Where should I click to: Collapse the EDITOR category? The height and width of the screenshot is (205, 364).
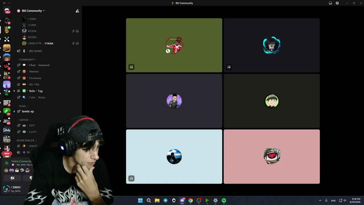[24, 120]
